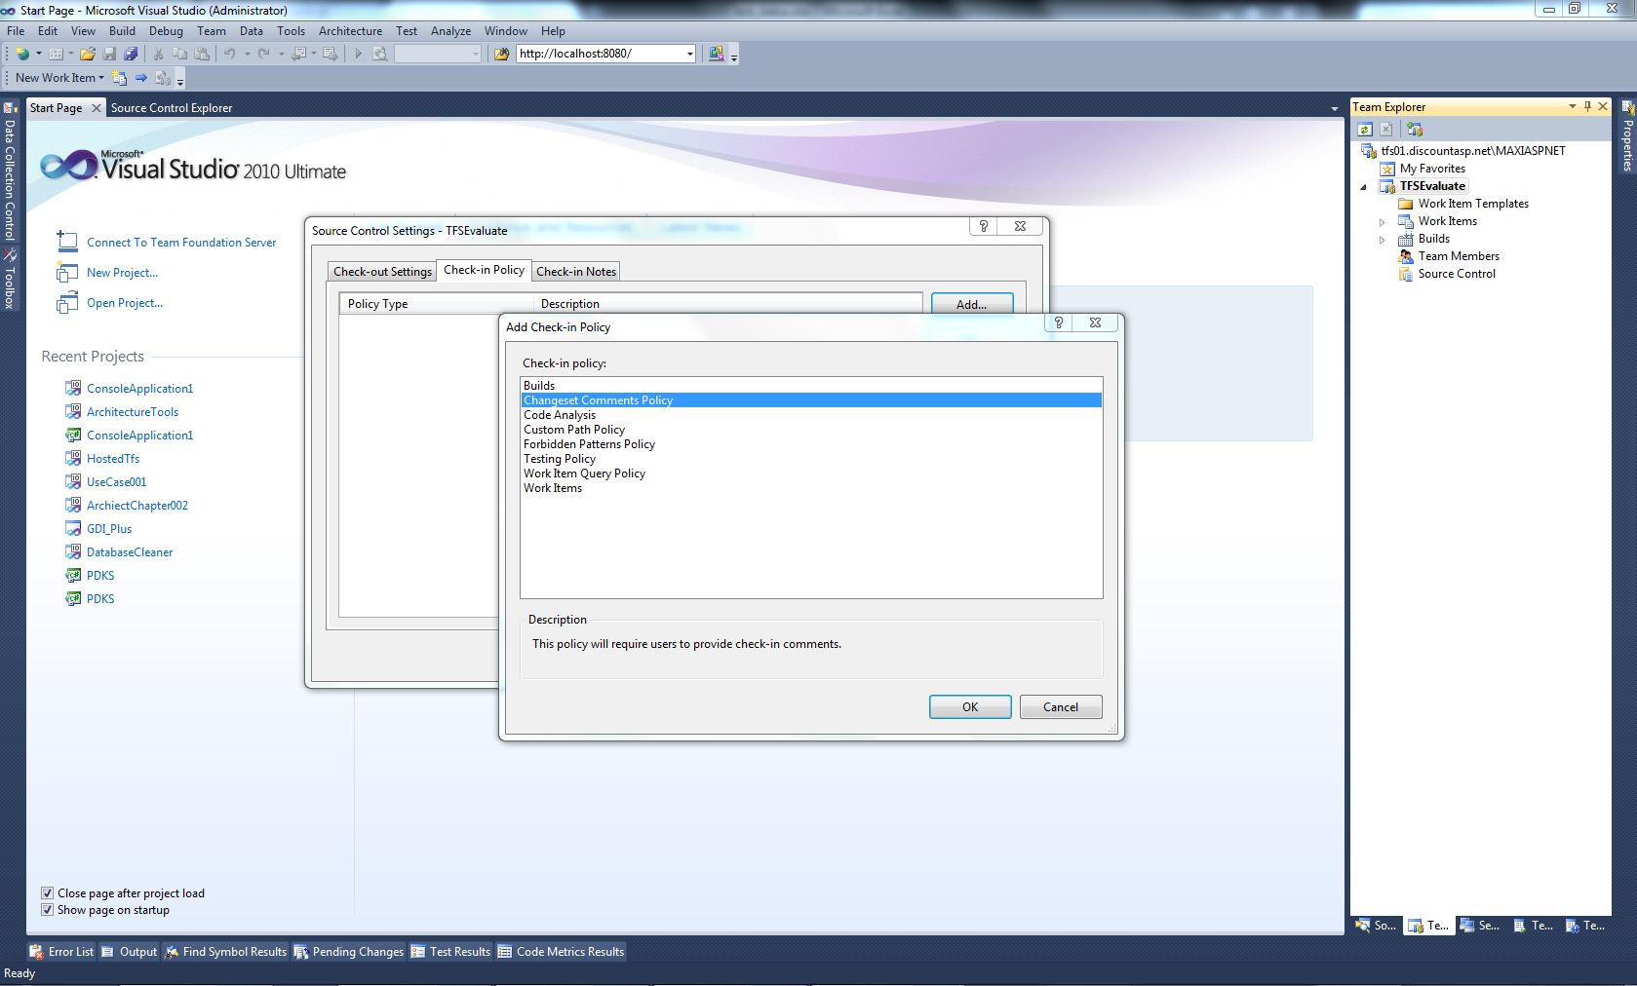Click the blue arrow icon after New Work Item
The height and width of the screenshot is (986, 1637).
(x=141, y=78)
